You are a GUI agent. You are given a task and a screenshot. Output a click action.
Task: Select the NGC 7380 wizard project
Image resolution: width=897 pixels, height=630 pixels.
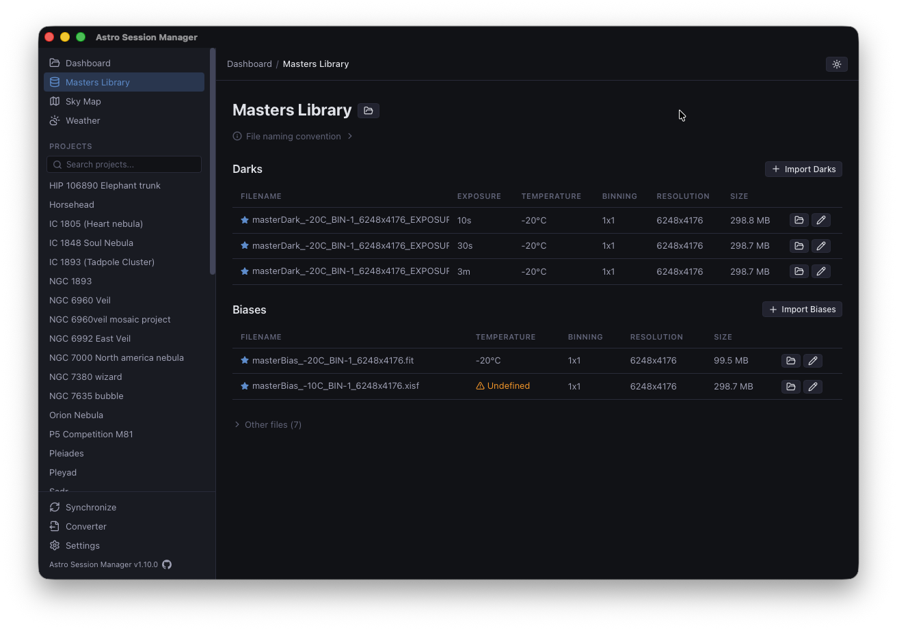(x=85, y=376)
